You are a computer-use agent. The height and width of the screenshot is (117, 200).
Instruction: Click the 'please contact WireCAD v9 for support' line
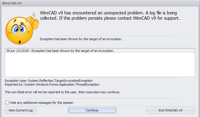coord(142,18)
